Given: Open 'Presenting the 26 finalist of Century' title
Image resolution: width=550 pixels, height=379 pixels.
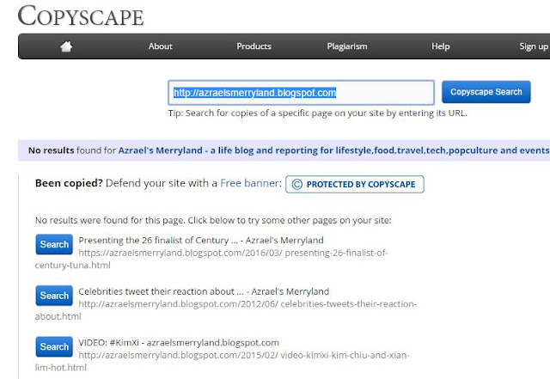Looking at the screenshot, I should [x=201, y=241].
